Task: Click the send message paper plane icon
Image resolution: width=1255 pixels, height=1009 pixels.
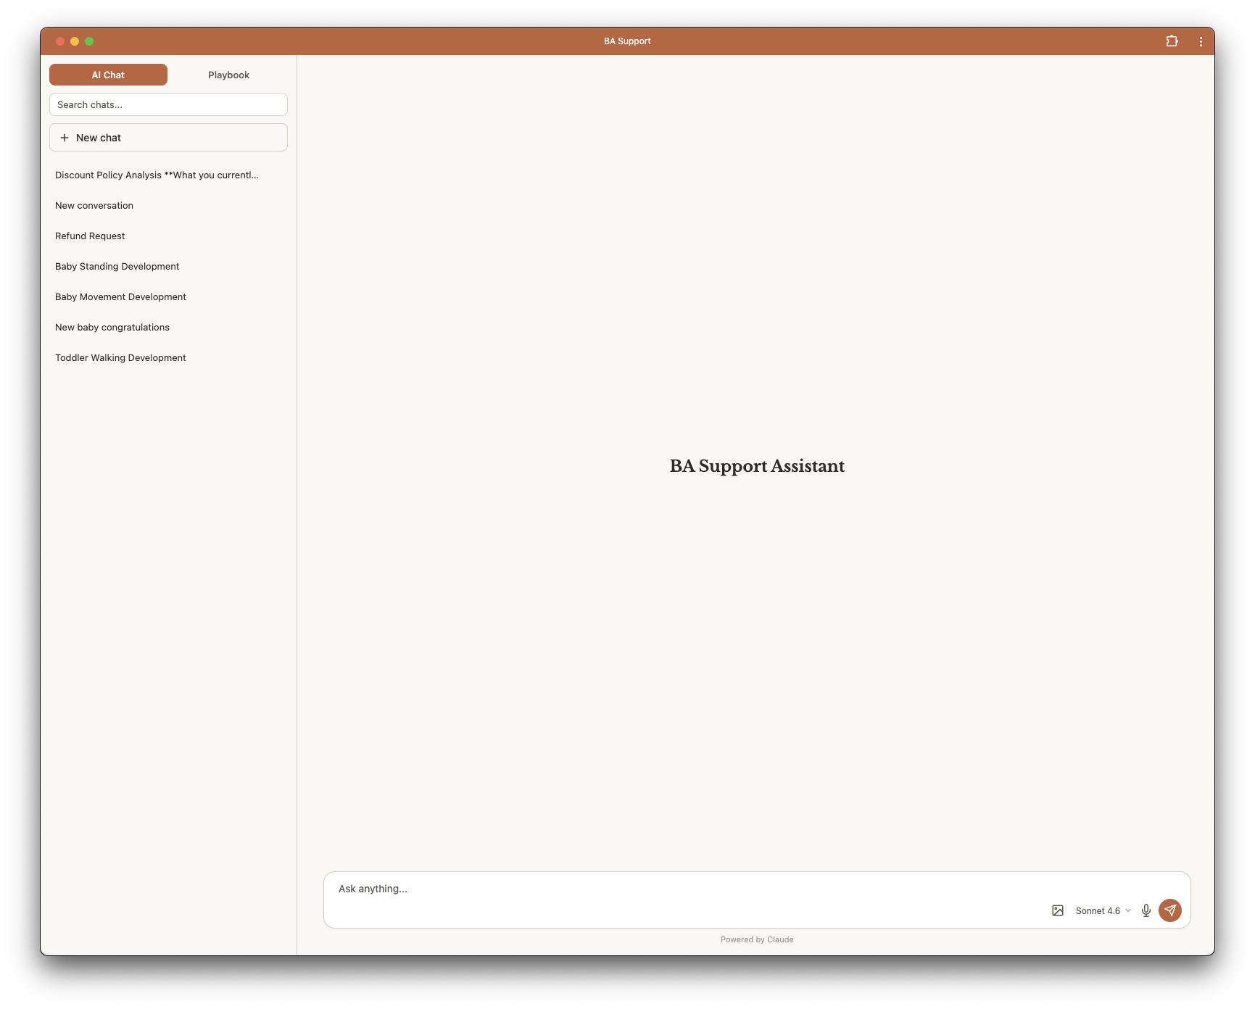Action: click(x=1169, y=910)
